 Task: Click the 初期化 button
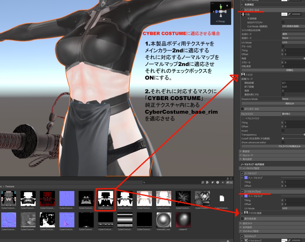(273, 70)
